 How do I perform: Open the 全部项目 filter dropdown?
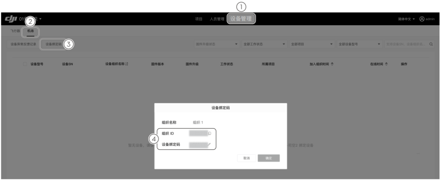312,44
